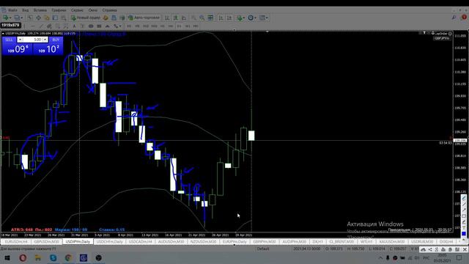Switch to the USDCHFm,Daily chart tab

click(109, 241)
